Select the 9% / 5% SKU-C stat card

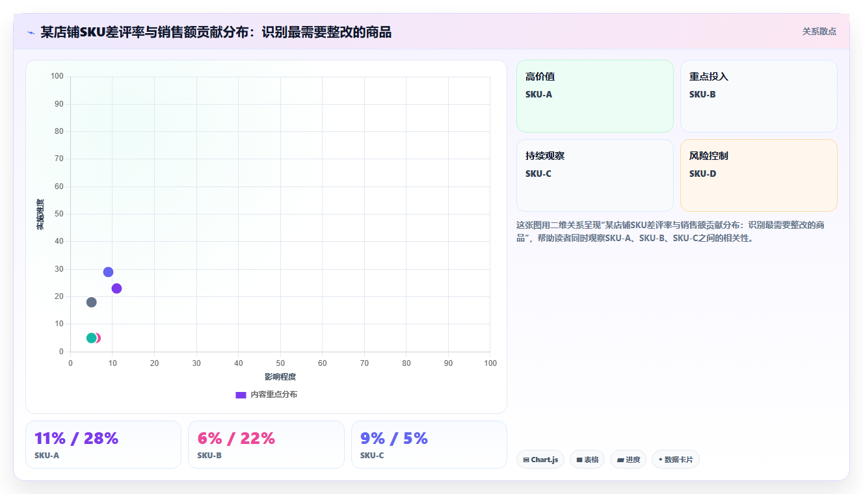coord(429,445)
